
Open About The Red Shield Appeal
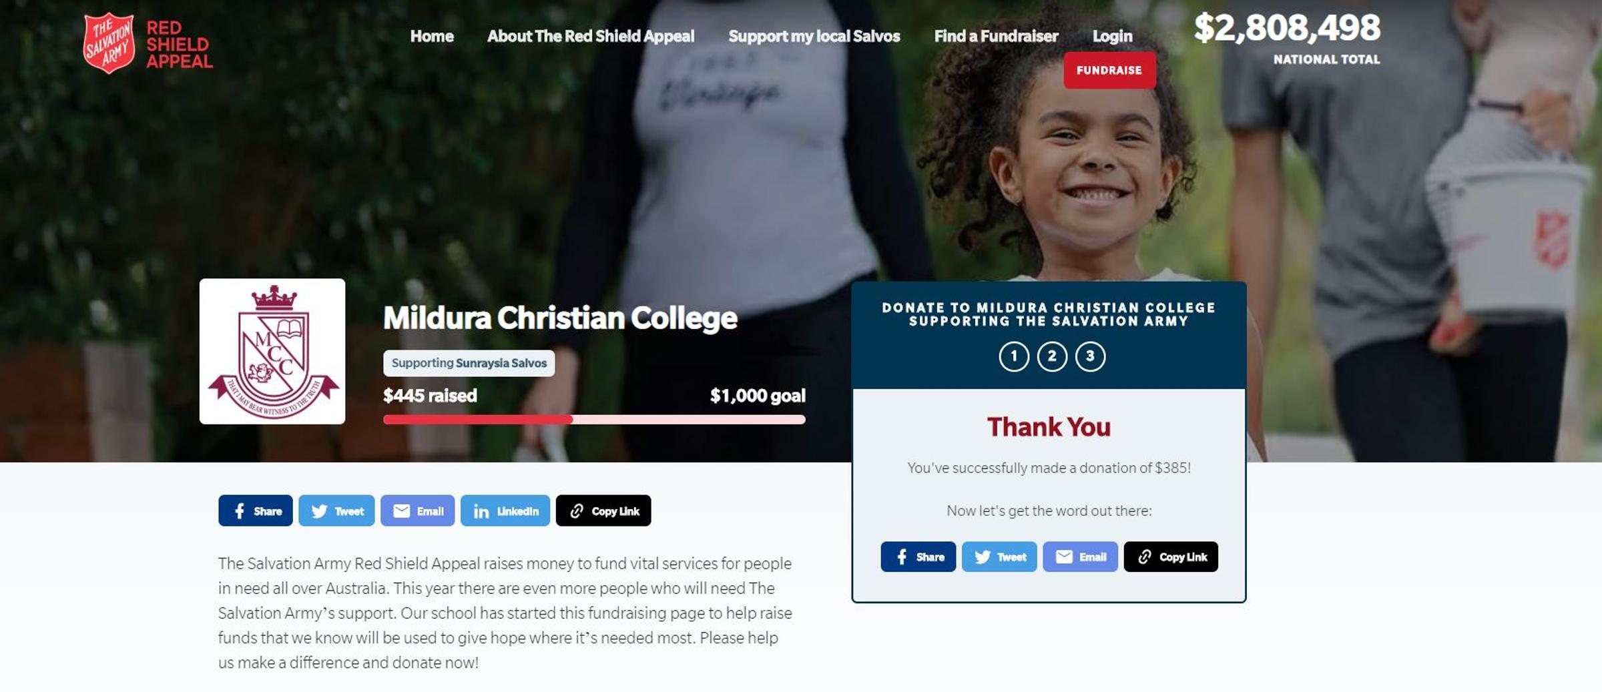pos(591,36)
